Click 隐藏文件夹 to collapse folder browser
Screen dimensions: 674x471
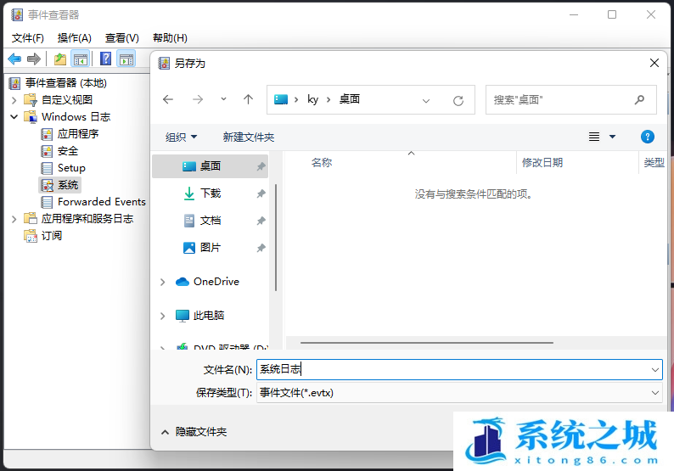pos(200,431)
